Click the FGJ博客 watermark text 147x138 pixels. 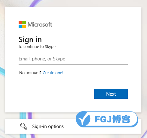[113, 119]
